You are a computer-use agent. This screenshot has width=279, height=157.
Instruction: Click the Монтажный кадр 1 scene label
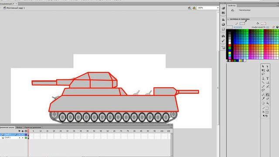(16, 8)
